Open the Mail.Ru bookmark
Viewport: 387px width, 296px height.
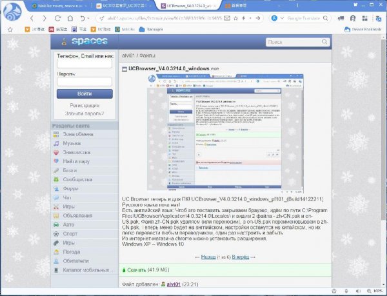coord(124,30)
